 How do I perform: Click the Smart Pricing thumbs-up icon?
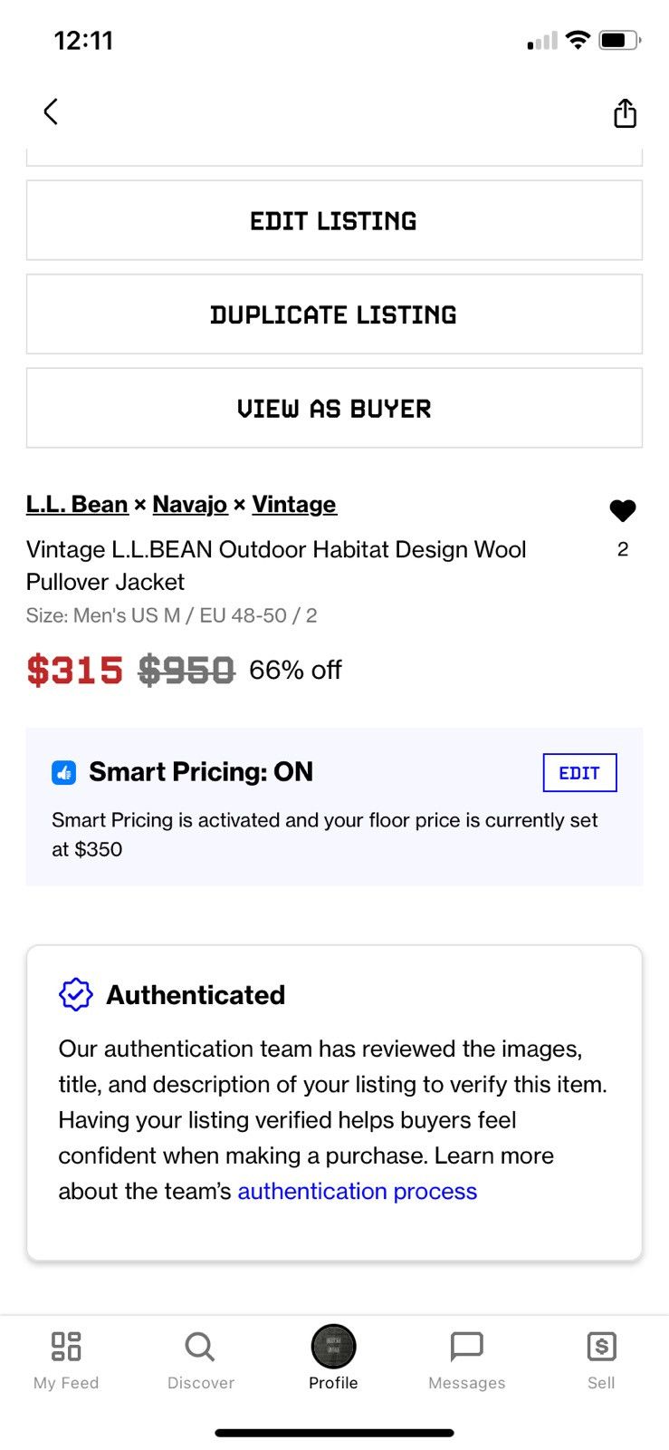coord(63,772)
